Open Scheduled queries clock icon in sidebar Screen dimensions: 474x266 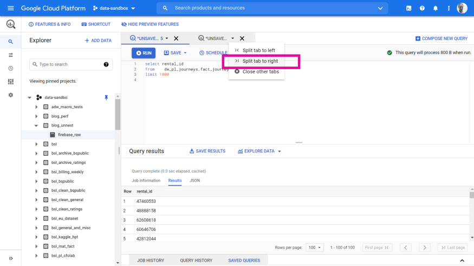pyautogui.click(x=11, y=69)
